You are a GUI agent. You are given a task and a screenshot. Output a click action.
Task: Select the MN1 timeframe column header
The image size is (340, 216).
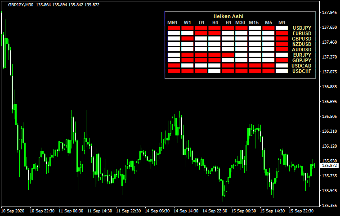click(173, 22)
